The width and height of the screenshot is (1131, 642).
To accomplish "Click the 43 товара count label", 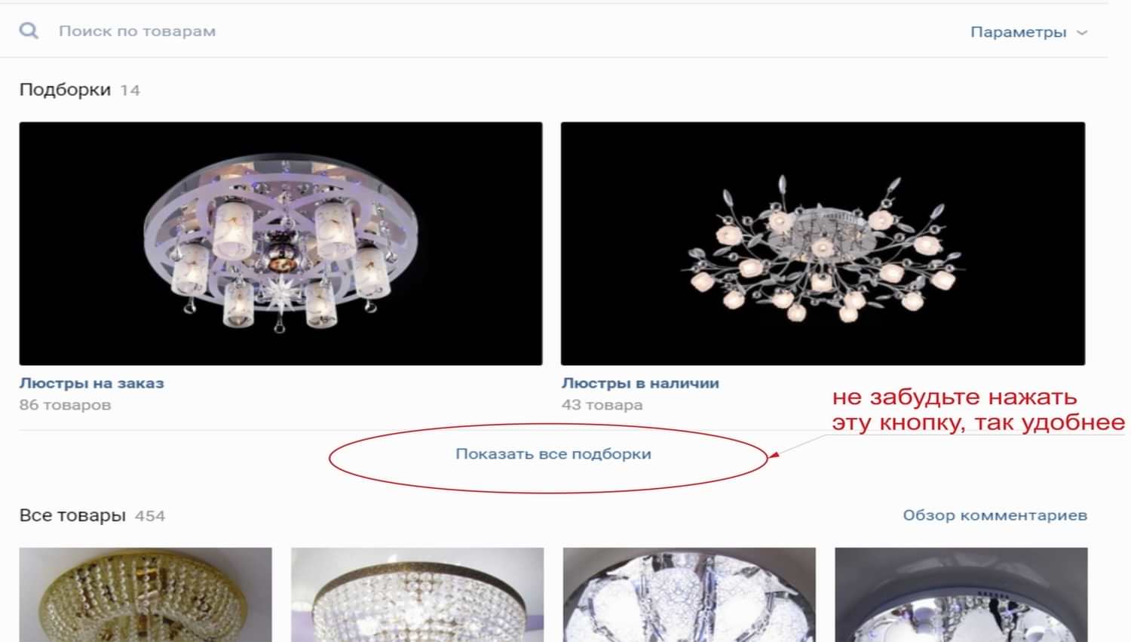I will pos(602,405).
